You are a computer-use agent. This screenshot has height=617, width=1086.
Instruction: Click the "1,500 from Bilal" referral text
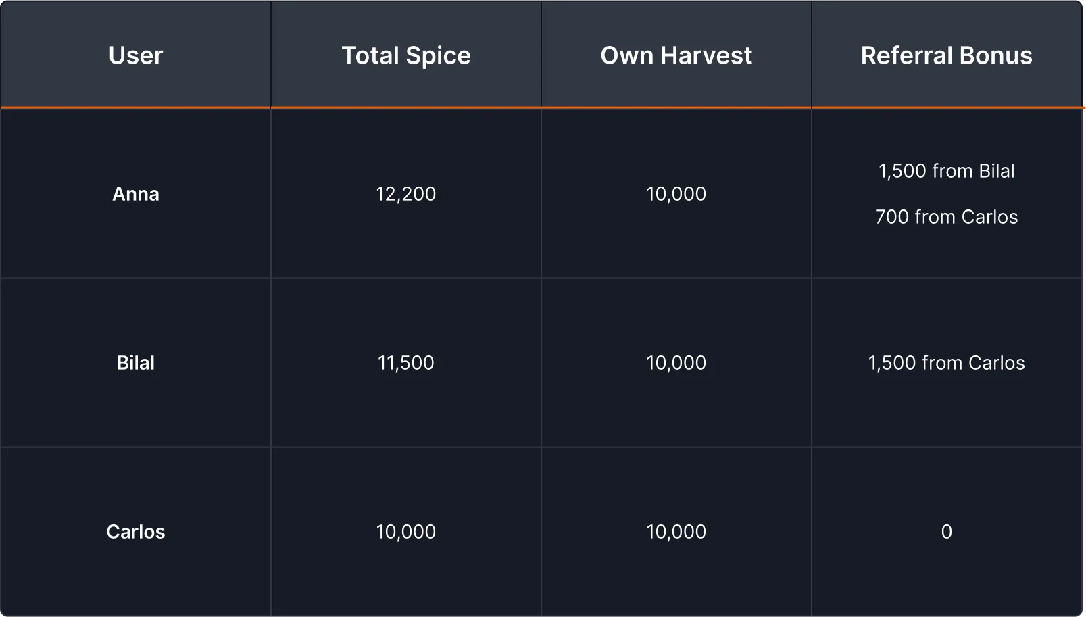pos(946,171)
